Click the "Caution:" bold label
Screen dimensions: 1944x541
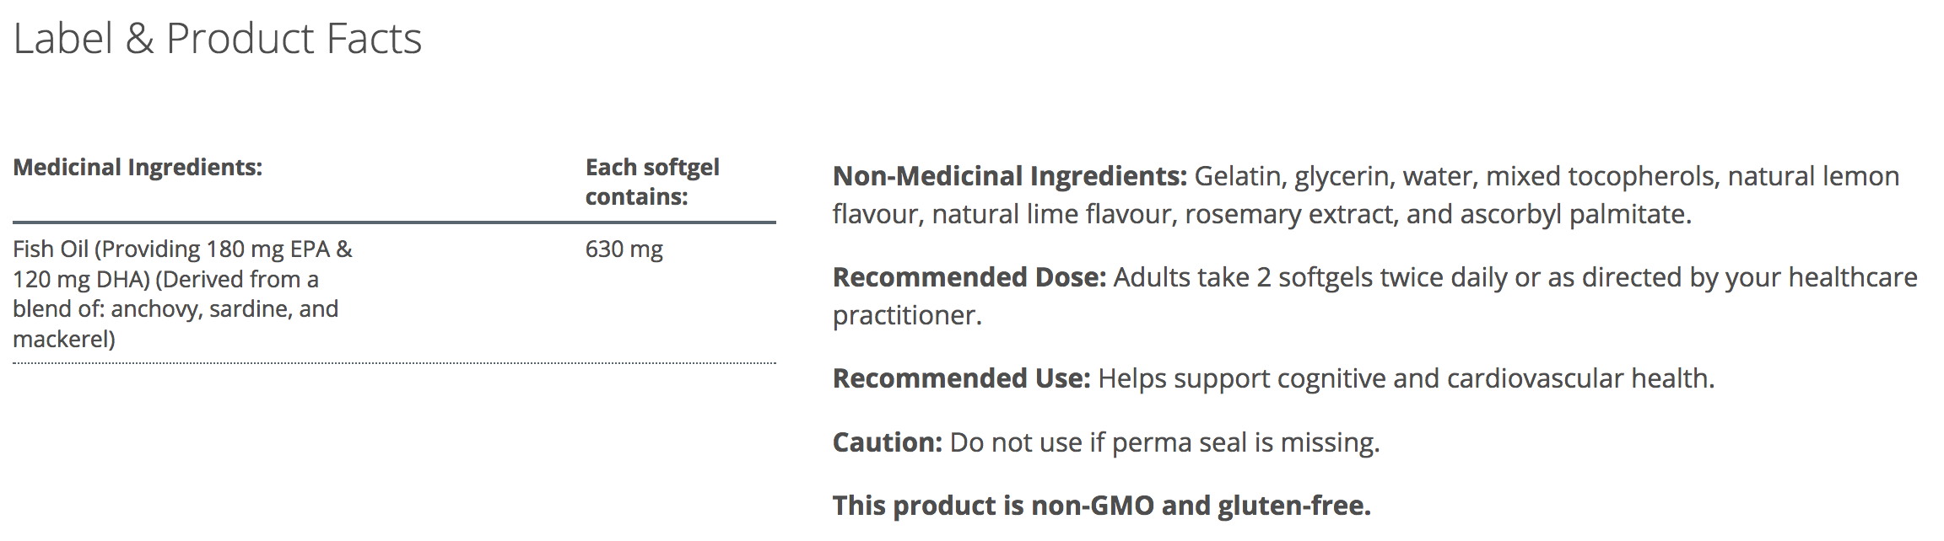pos(887,442)
